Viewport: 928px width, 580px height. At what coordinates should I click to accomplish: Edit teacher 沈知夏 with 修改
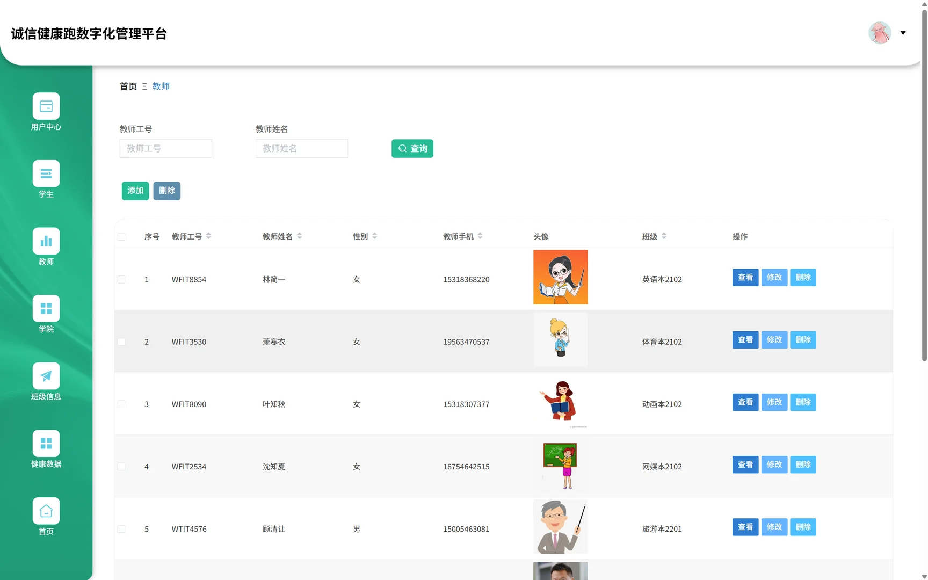774,465
